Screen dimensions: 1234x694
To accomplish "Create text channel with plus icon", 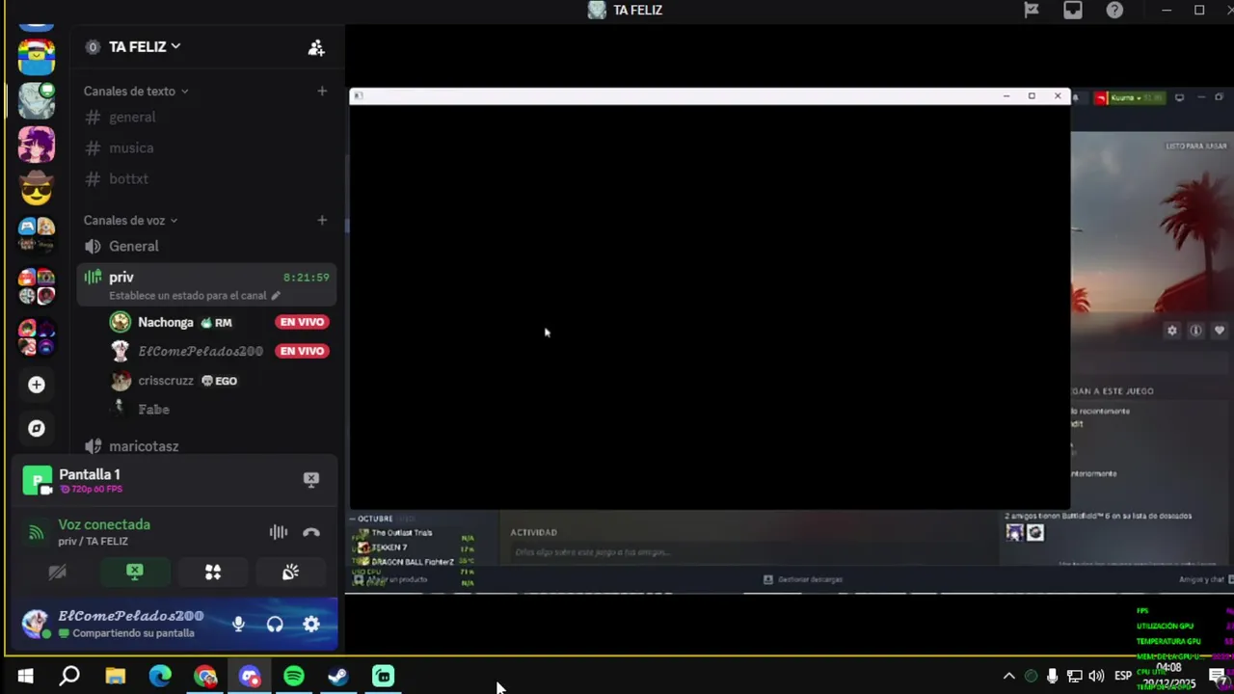I will pos(322,91).
